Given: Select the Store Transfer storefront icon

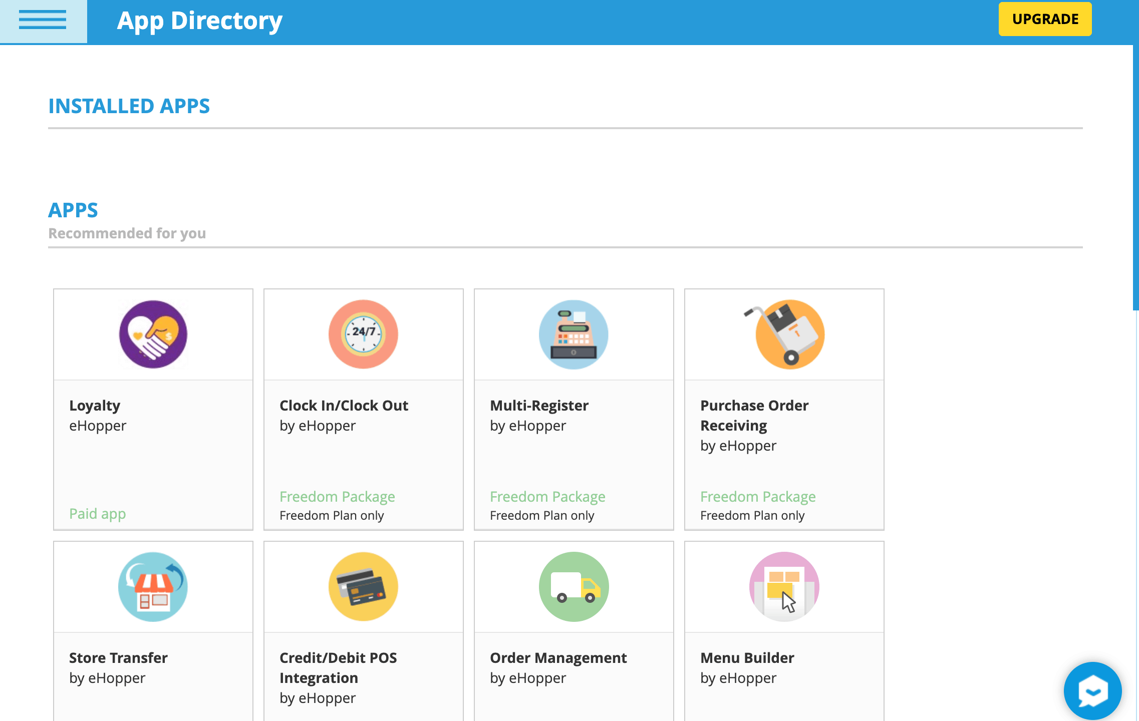Looking at the screenshot, I should click(x=153, y=587).
